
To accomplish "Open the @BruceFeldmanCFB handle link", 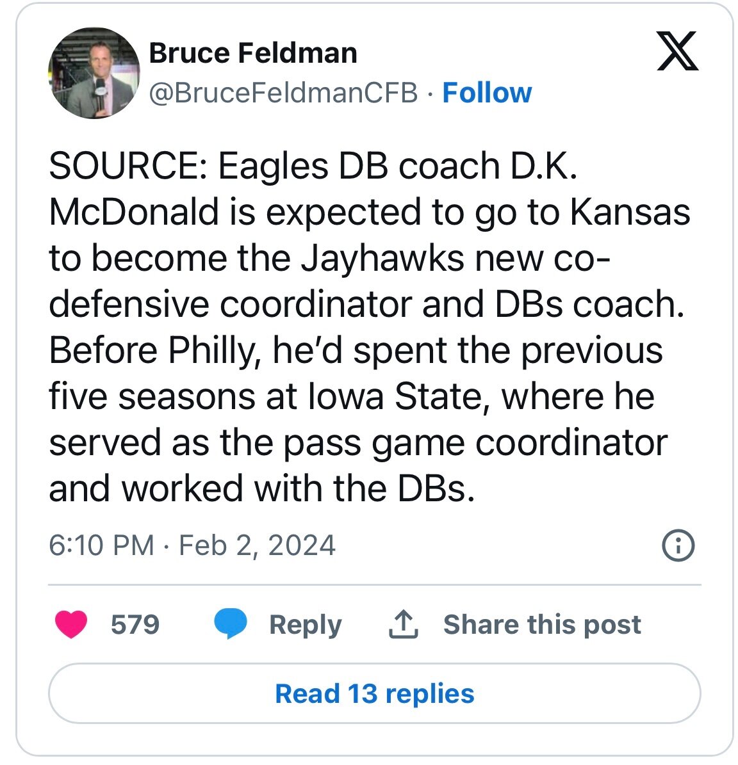I will pyautogui.click(x=283, y=93).
